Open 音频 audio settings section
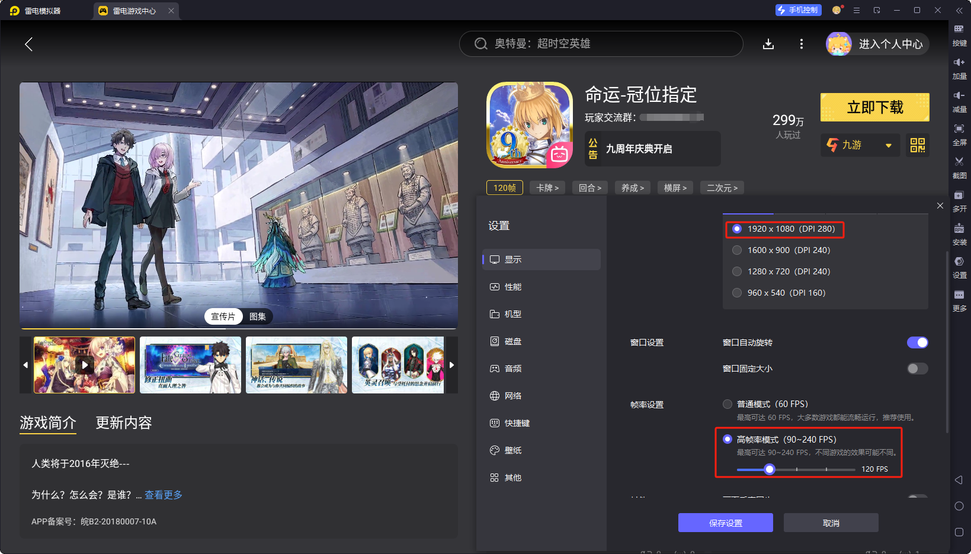 pos(541,369)
